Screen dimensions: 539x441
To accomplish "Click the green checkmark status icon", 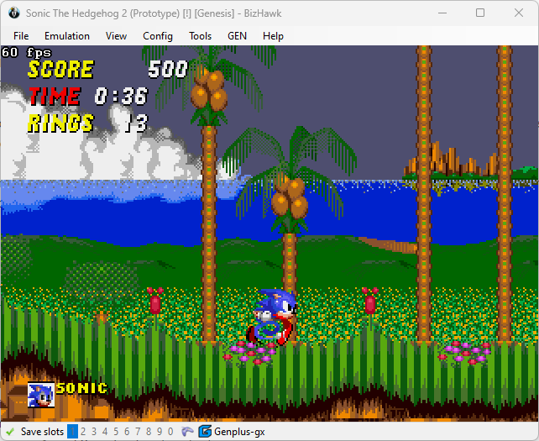I will (x=10, y=432).
